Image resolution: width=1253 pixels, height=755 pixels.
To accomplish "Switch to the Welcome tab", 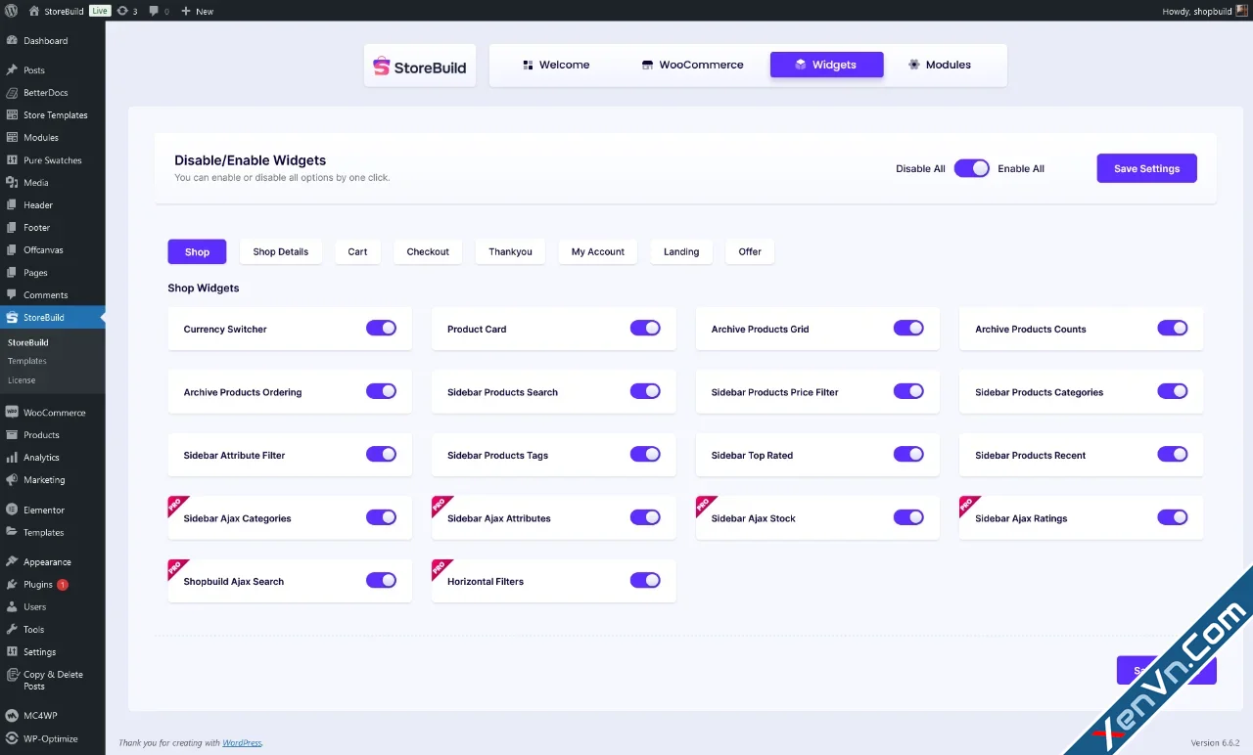I will [x=555, y=65].
